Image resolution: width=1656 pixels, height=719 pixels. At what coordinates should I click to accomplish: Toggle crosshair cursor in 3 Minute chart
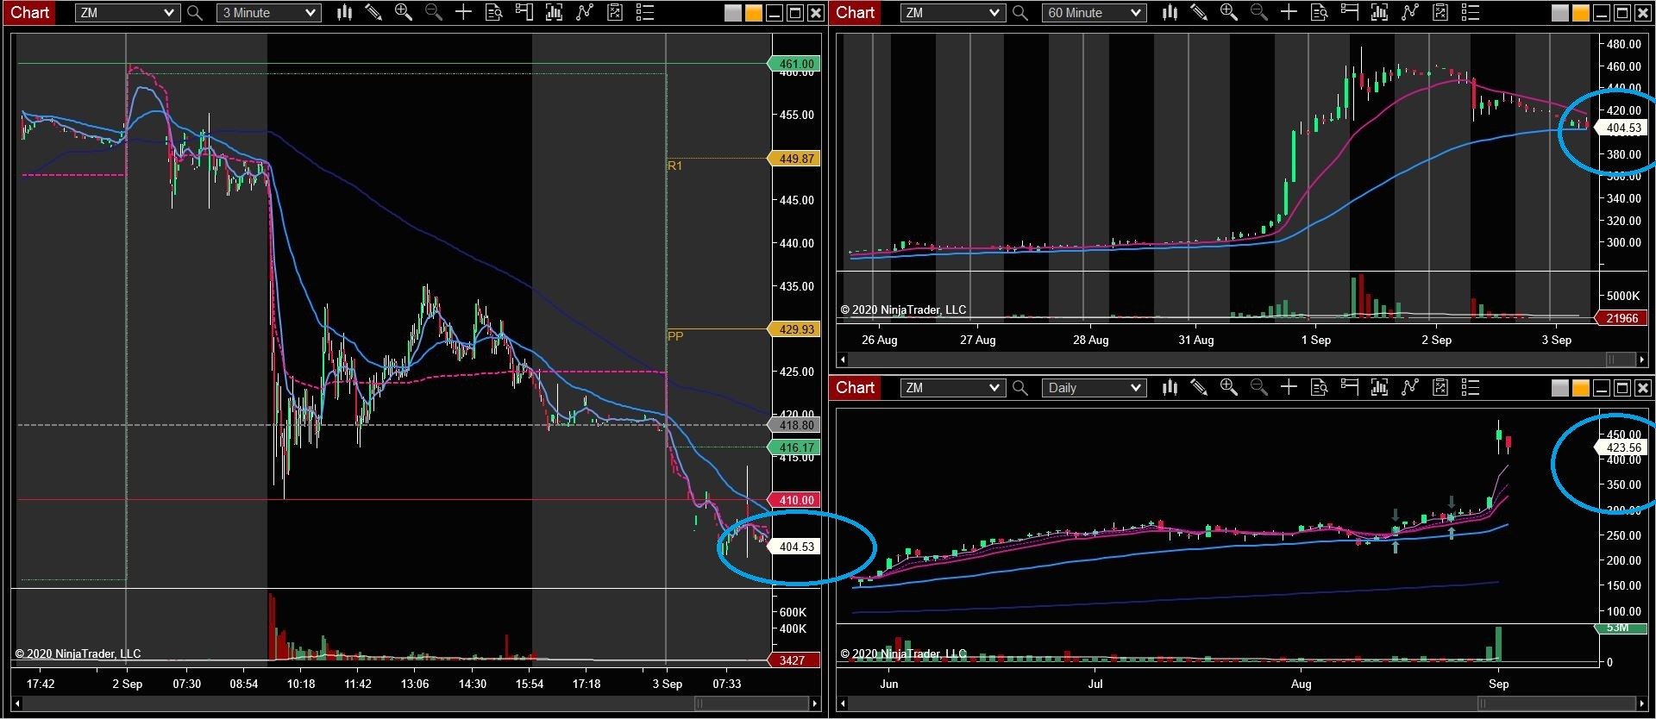click(x=463, y=12)
